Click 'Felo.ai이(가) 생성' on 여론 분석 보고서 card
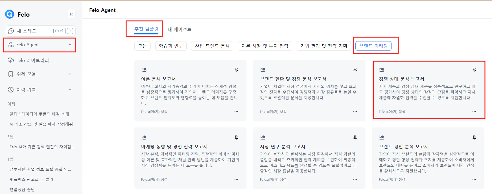Screen dimensions: 492x194 pyautogui.click(x=154, y=112)
